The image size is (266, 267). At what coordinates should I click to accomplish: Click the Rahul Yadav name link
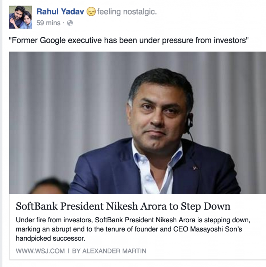(60, 12)
